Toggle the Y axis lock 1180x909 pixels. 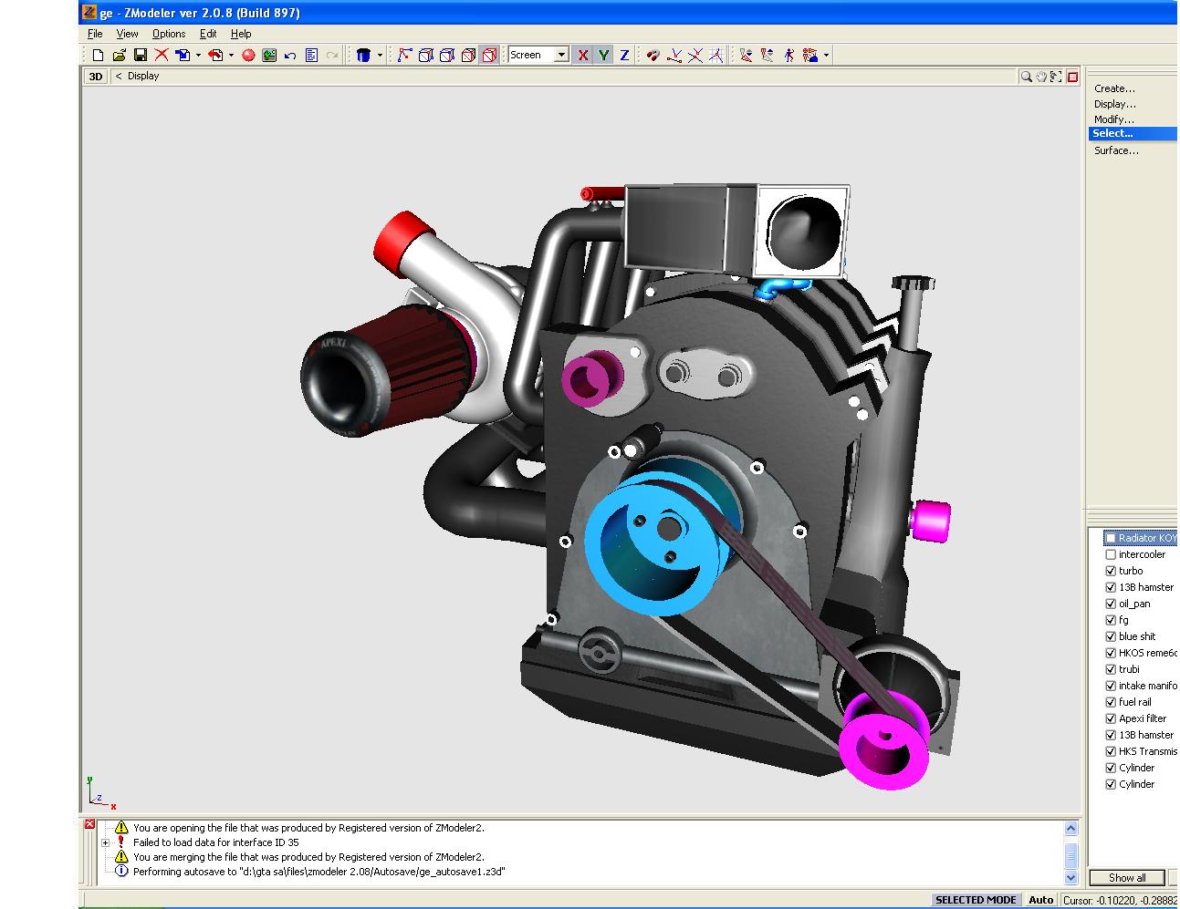click(x=603, y=56)
